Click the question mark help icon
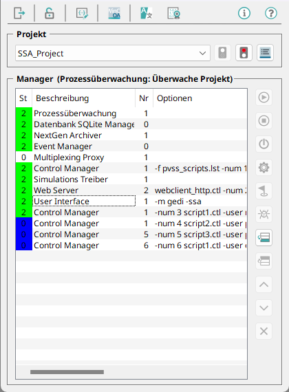The width and height of the screenshot is (289, 392). 271,13
